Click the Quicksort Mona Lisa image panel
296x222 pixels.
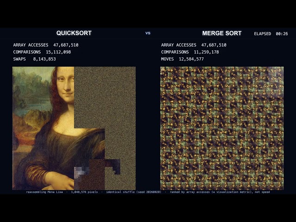74,128
